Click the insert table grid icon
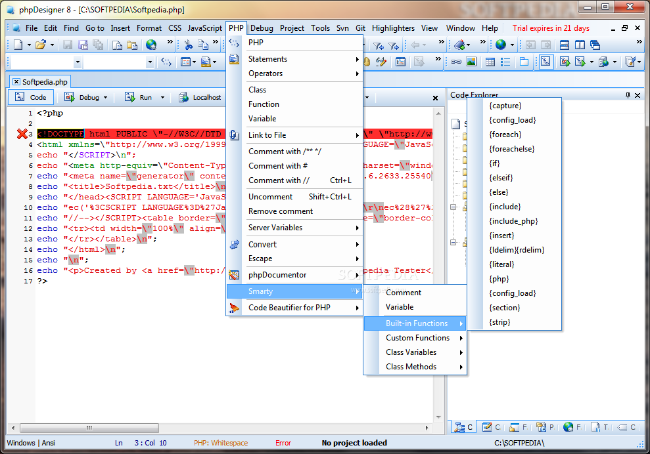This screenshot has width=650, height=454. pyautogui.click(x=490, y=62)
